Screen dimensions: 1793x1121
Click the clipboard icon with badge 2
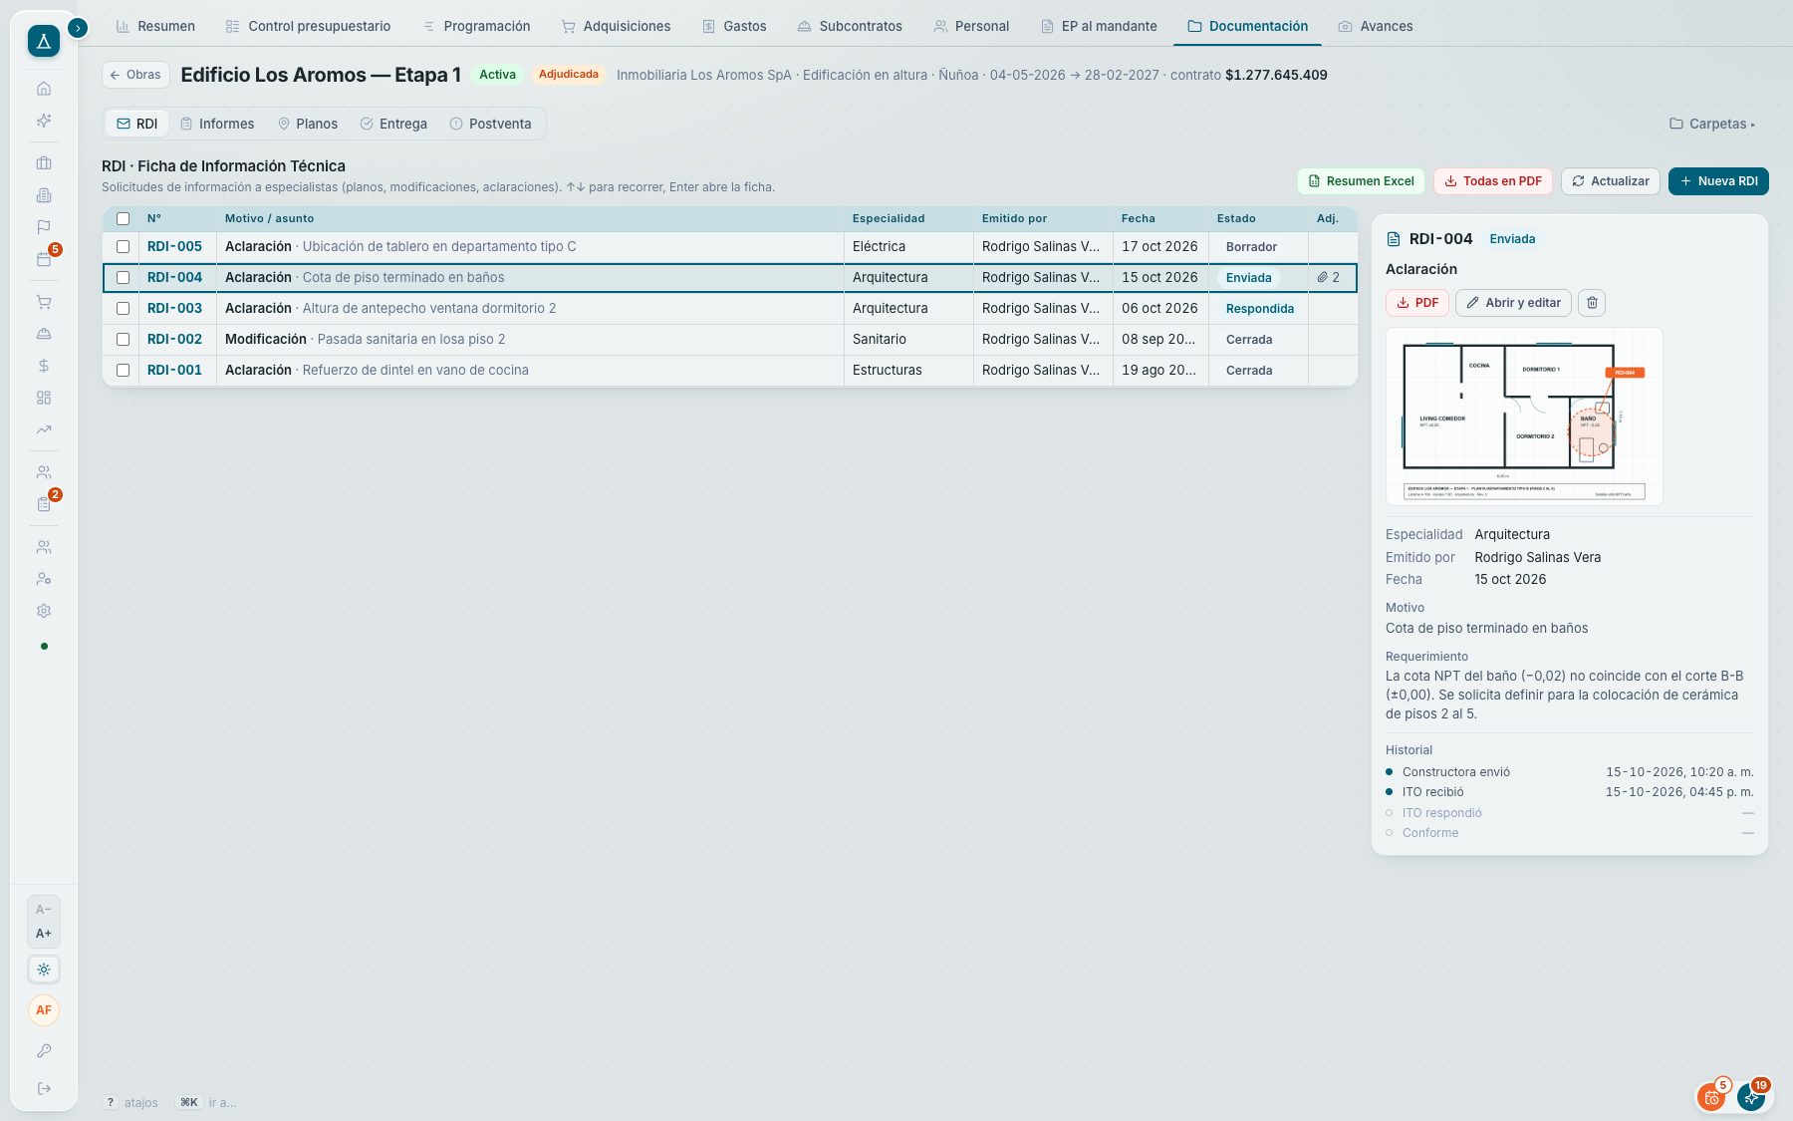pos(44,504)
